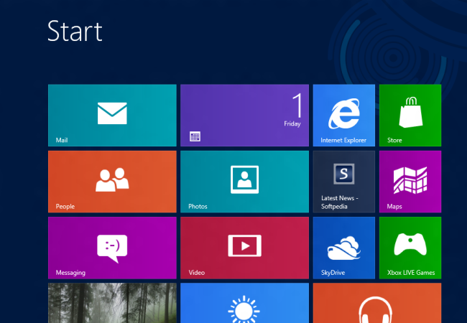Open the Maps tile
467x323 pixels.
[x=410, y=182]
